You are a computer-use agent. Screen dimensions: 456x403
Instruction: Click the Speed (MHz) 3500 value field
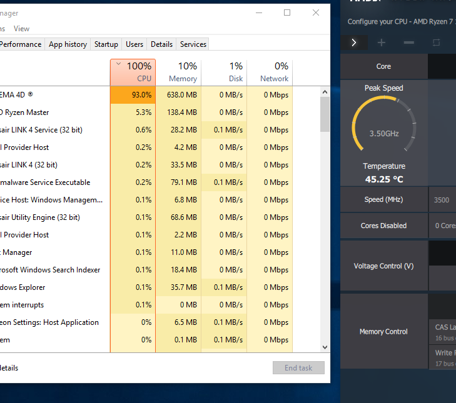point(443,200)
